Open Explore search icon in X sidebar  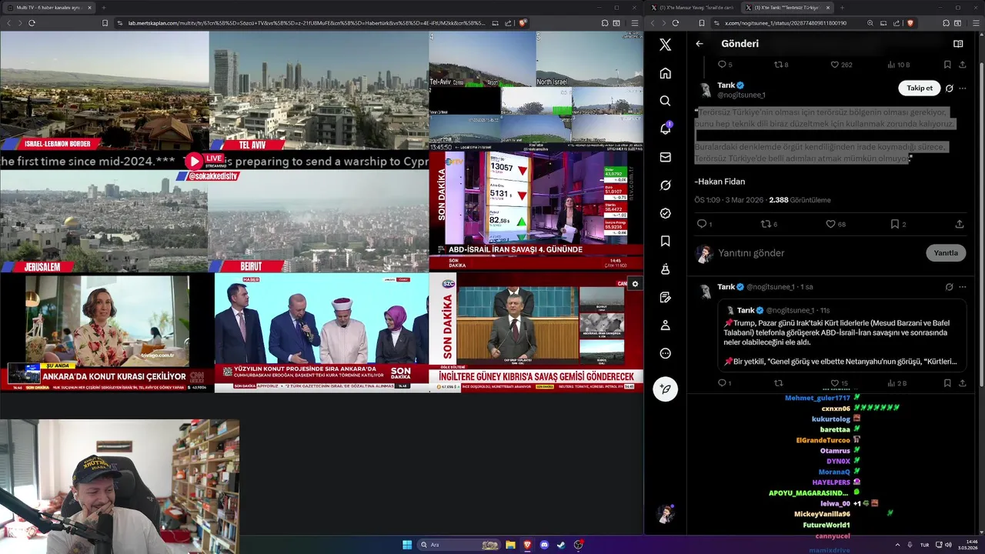(665, 101)
